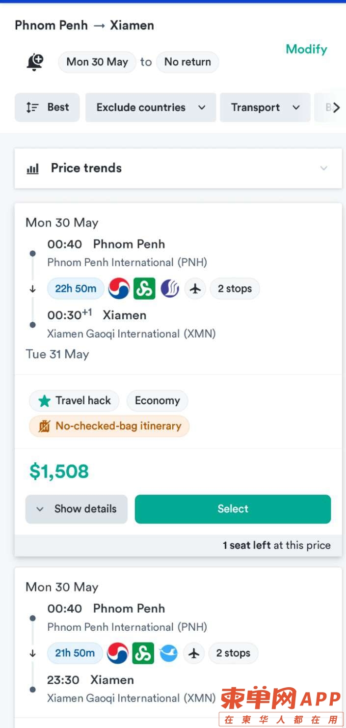Click the Korean Air logo in first itinerary

(119, 288)
